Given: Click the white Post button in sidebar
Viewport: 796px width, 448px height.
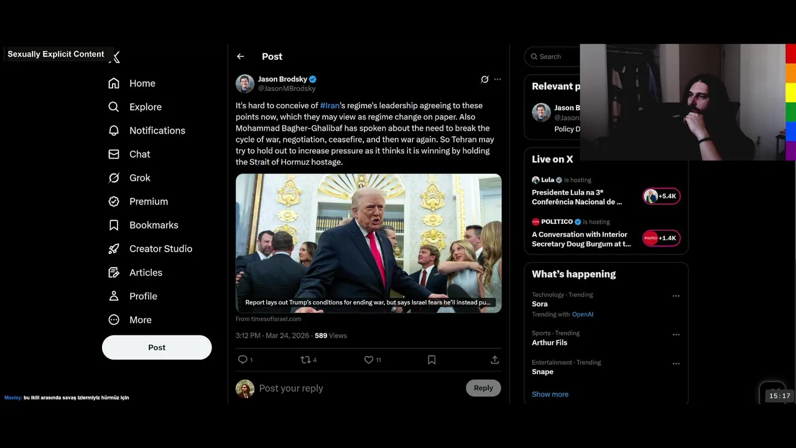Looking at the screenshot, I should point(157,347).
